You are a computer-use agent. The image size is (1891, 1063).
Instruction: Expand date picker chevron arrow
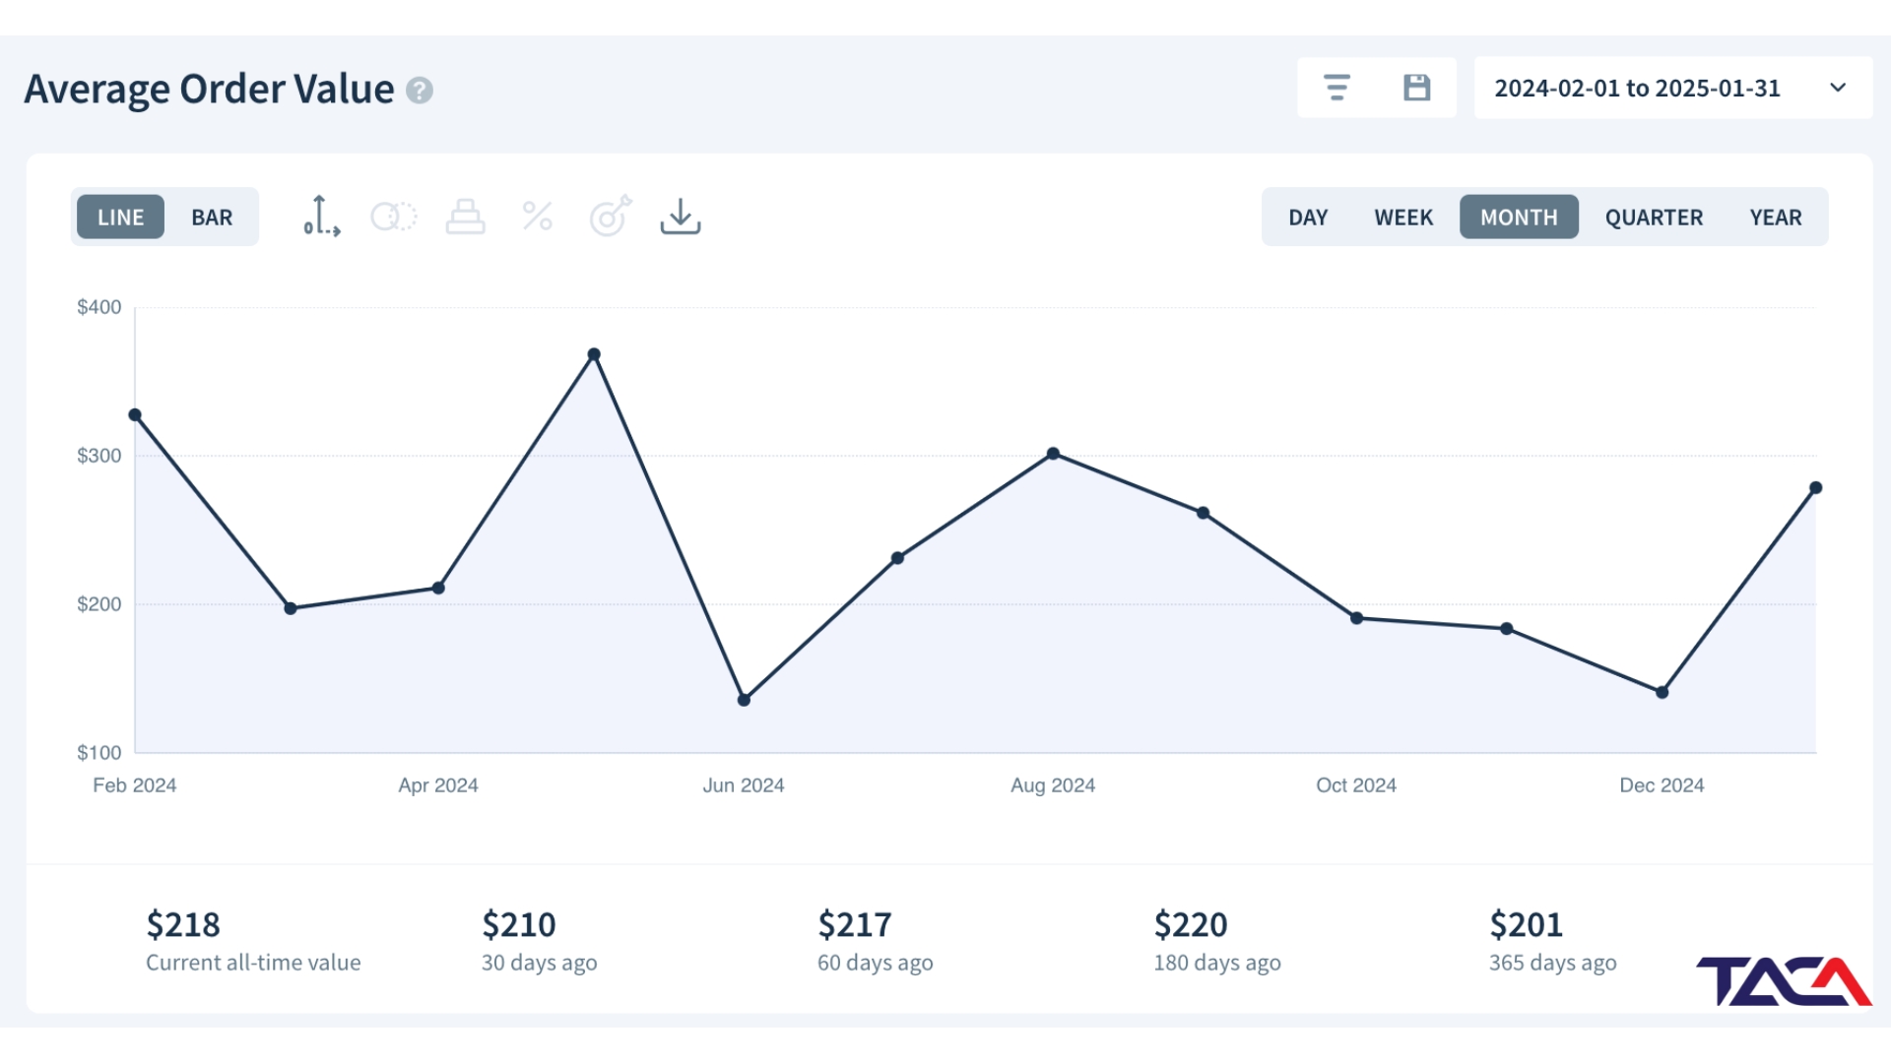click(1838, 88)
